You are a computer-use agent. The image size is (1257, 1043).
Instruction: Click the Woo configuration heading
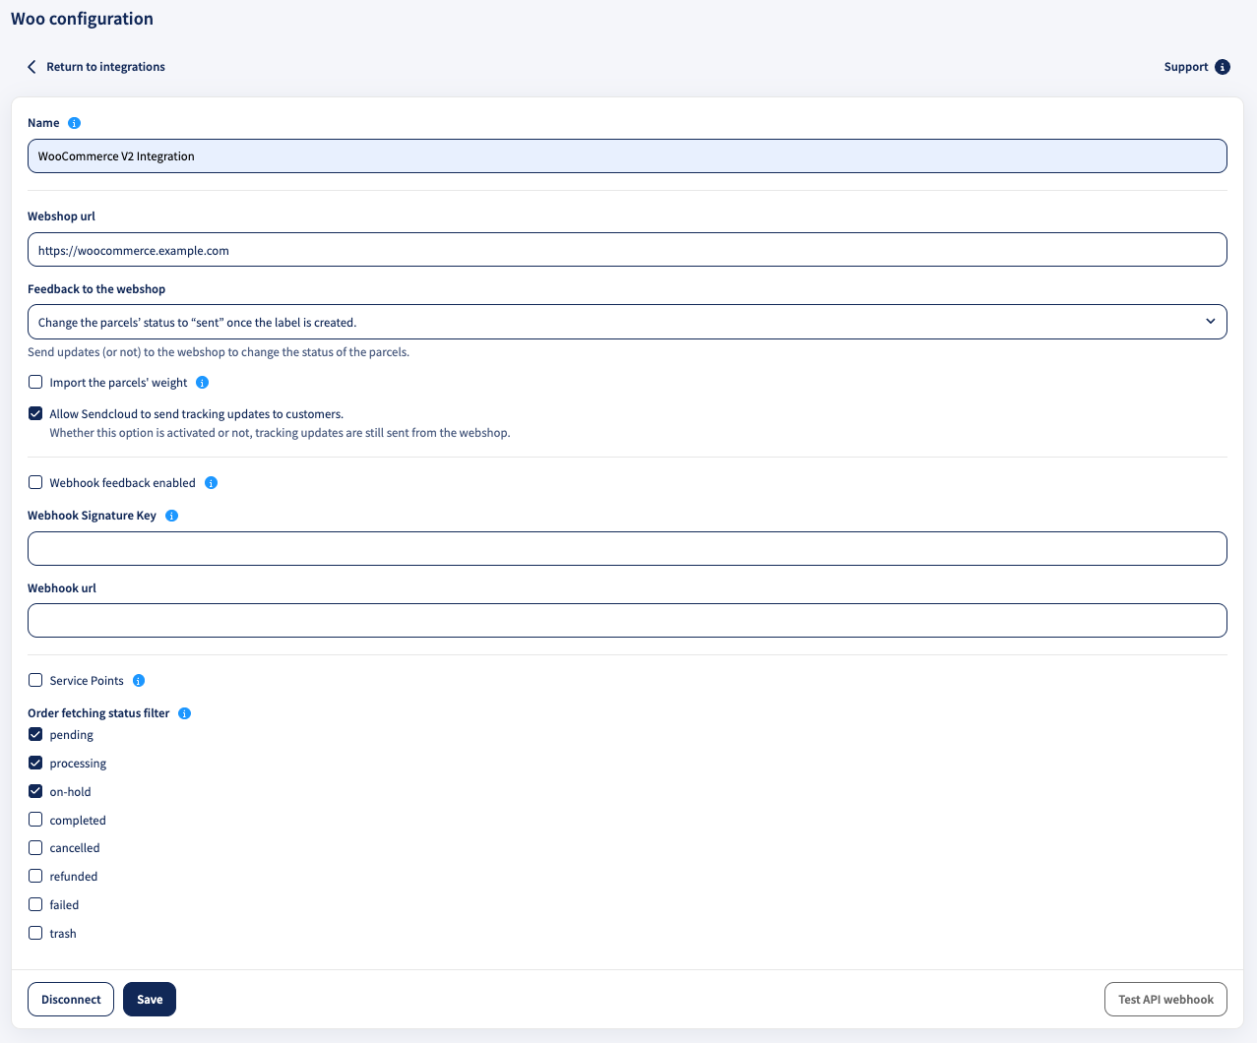point(82,19)
